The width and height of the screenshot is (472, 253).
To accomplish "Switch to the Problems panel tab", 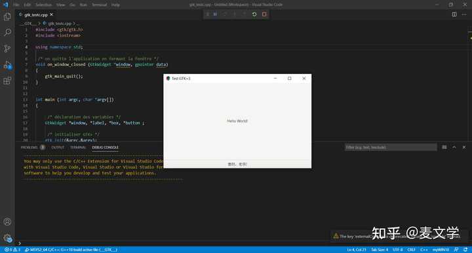I will [33, 147].
